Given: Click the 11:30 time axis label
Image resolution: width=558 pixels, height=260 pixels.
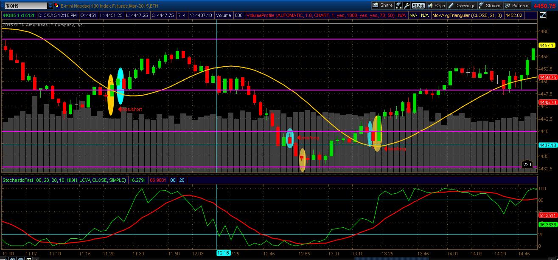Looking at the screenshot, I should (137, 253).
